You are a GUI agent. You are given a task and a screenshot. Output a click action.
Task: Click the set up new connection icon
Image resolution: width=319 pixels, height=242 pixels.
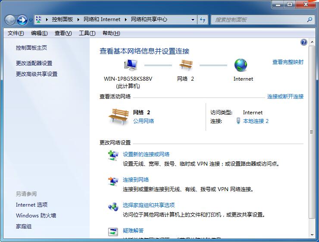[x=113, y=156]
